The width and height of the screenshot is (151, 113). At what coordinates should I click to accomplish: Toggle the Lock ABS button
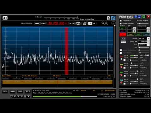84,24
